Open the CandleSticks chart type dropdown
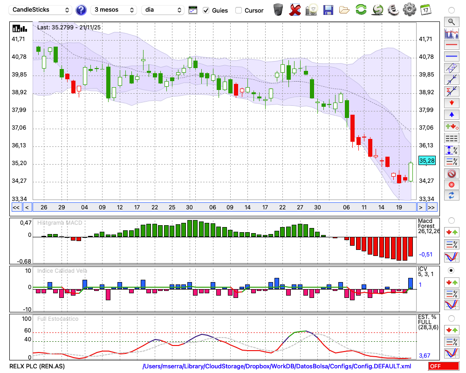 point(41,10)
